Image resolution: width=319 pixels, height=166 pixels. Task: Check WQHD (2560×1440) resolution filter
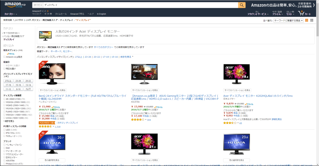pyautogui.click(x=4, y=105)
